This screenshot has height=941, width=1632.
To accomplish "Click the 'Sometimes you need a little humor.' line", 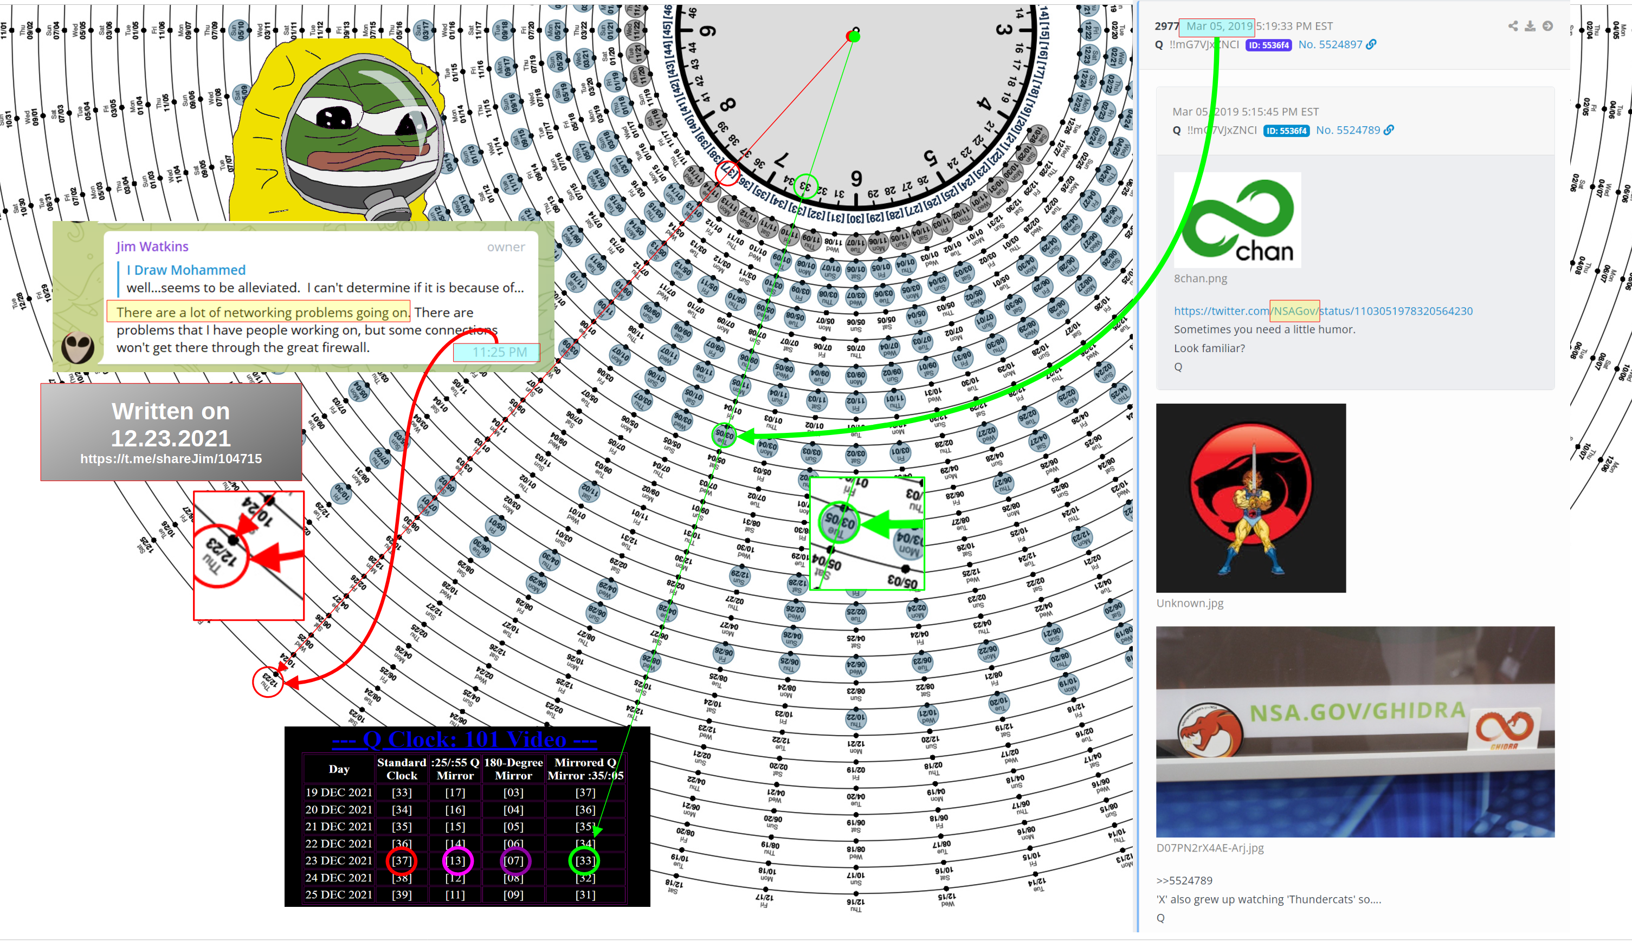I will coord(1264,329).
